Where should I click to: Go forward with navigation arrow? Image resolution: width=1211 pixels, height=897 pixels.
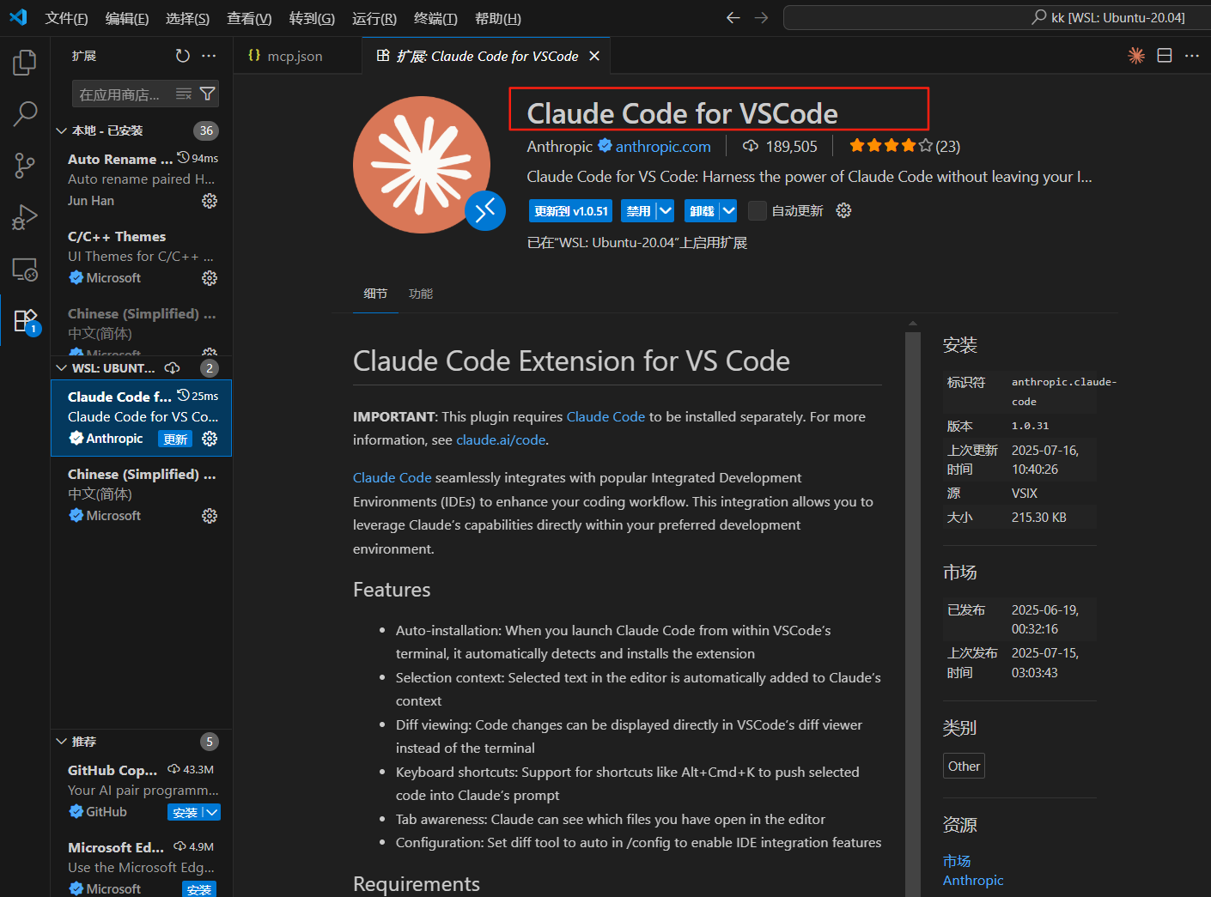761,18
